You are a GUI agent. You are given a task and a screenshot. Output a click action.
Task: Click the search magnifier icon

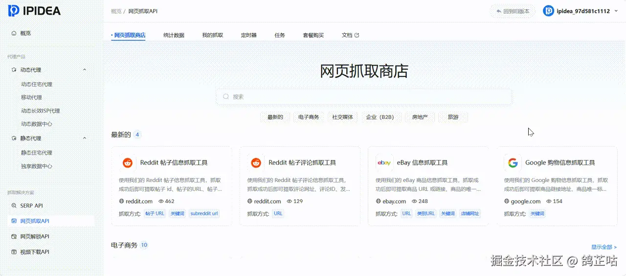pos(226,97)
